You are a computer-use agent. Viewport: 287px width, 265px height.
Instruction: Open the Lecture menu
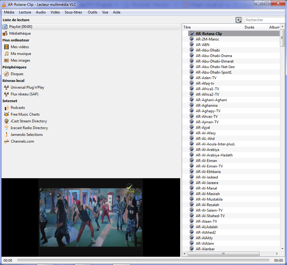pos(25,12)
